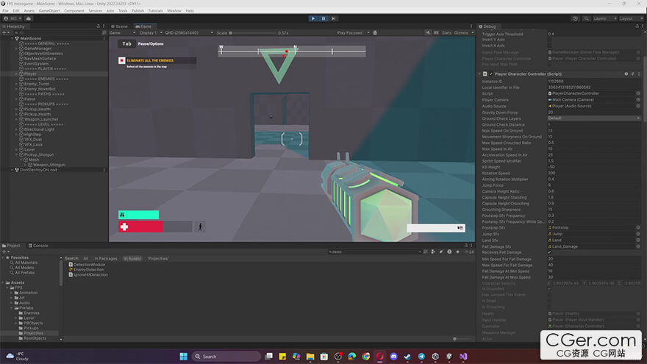Disable the Player Character Controller script checkbox

489,74
